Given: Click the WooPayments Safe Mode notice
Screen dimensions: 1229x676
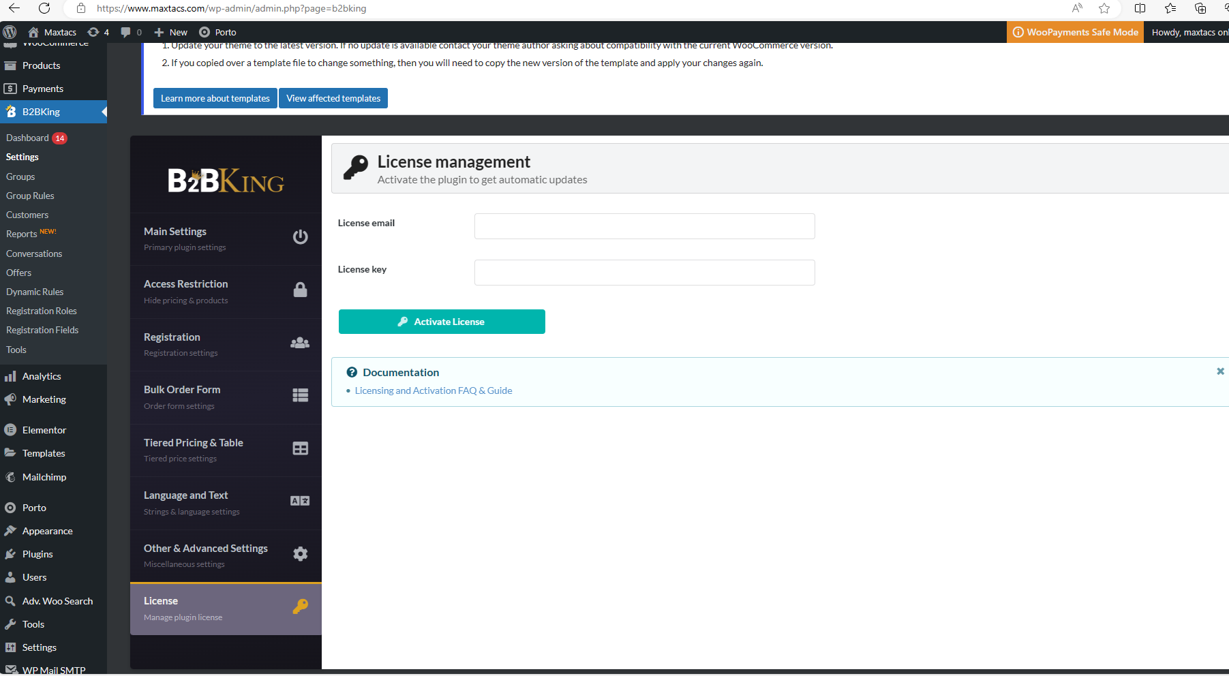Looking at the screenshot, I should (1075, 32).
